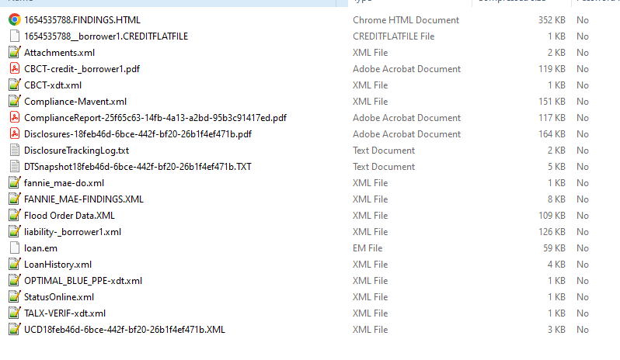Click the PDF icon for CBCT-credit-_borrower1.pdf

pos(14,69)
